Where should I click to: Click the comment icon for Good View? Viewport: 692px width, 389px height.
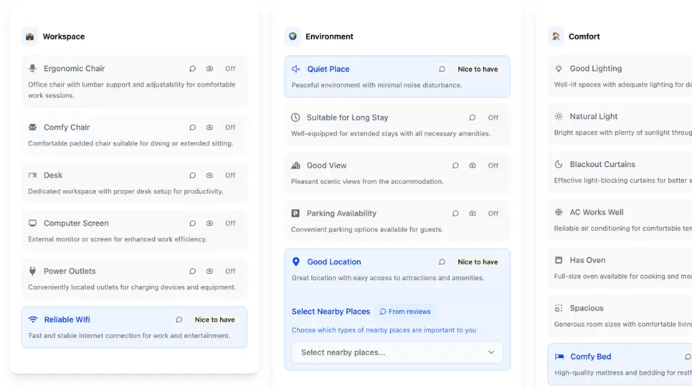(455, 166)
